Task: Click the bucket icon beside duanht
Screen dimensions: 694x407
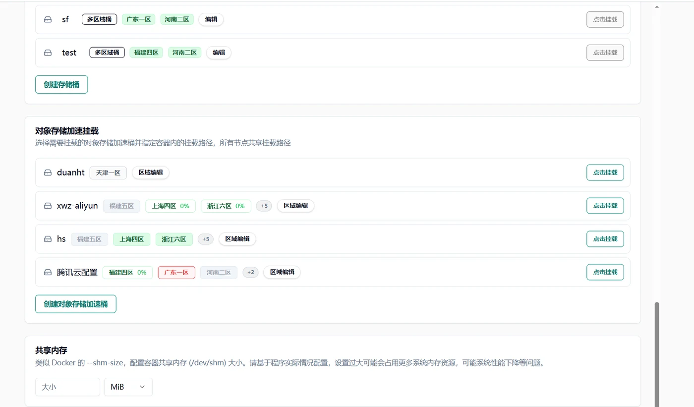Action: point(48,173)
